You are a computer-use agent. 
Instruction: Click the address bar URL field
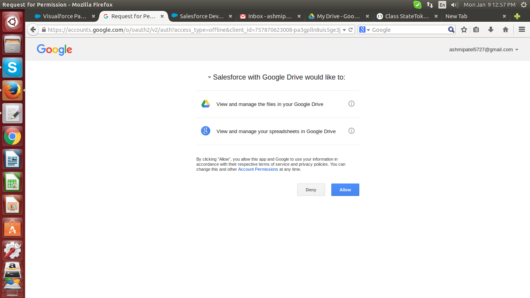point(194,29)
